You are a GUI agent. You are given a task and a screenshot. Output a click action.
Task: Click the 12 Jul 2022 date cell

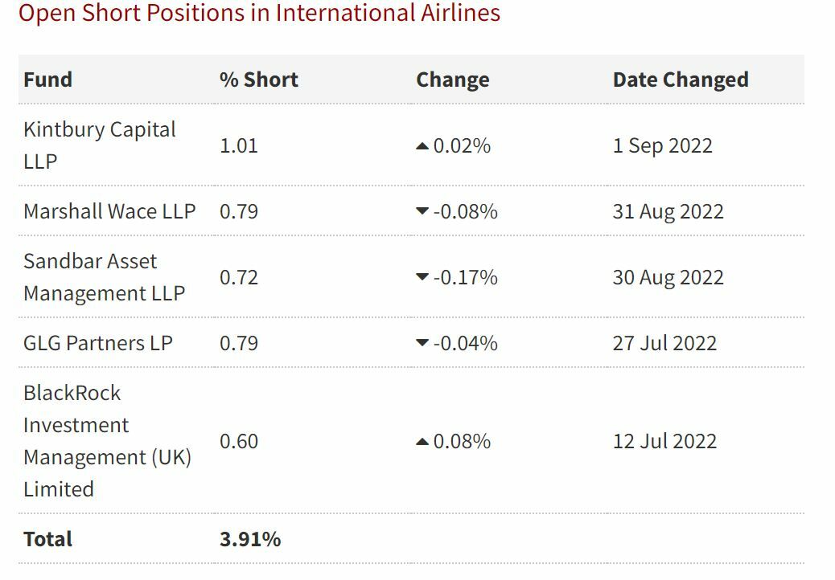click(x=664, y=441)
